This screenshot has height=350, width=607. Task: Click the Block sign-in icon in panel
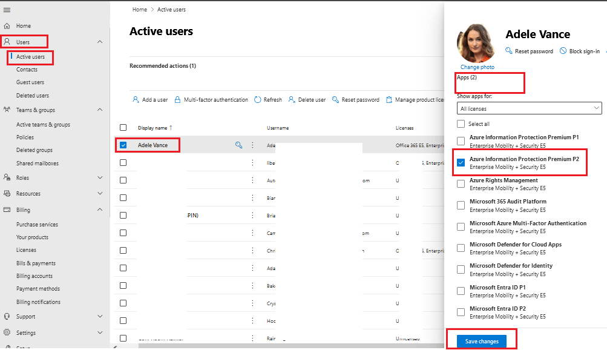pos(563,51)
